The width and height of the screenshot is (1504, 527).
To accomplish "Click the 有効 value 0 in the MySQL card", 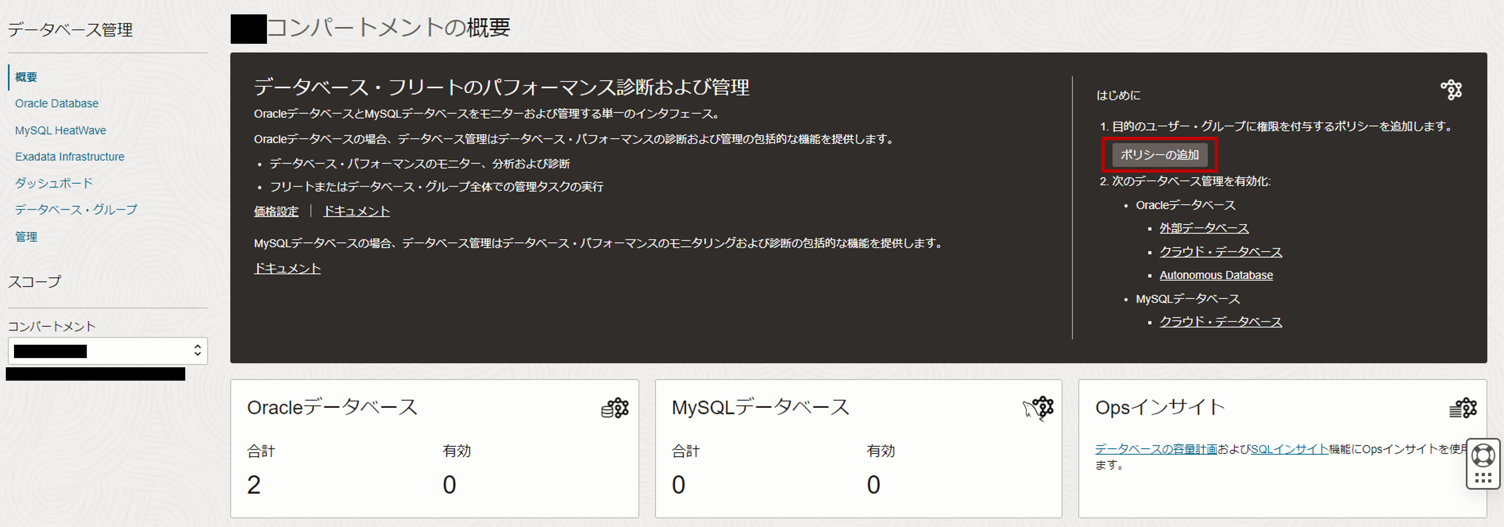I will click(873, 485).
